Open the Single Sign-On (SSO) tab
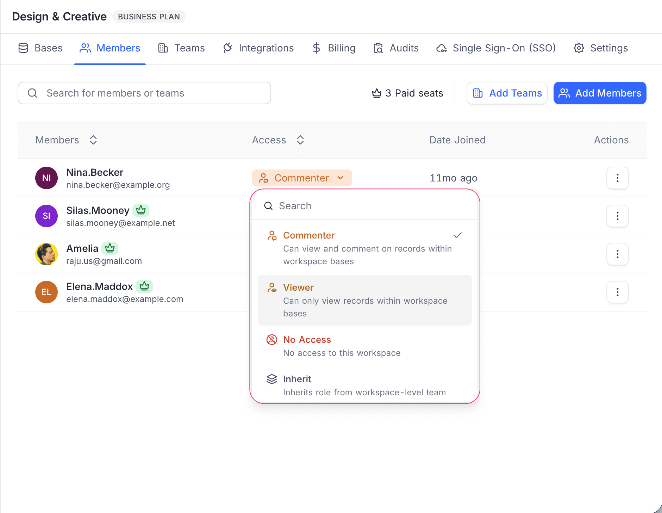 click(x=496, y=48)
